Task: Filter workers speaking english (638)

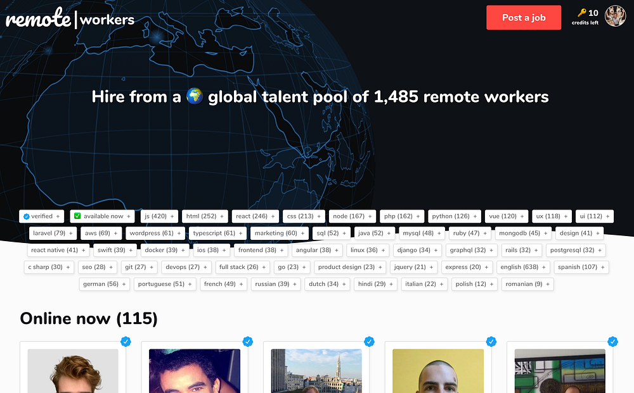Action: [523, 267]
